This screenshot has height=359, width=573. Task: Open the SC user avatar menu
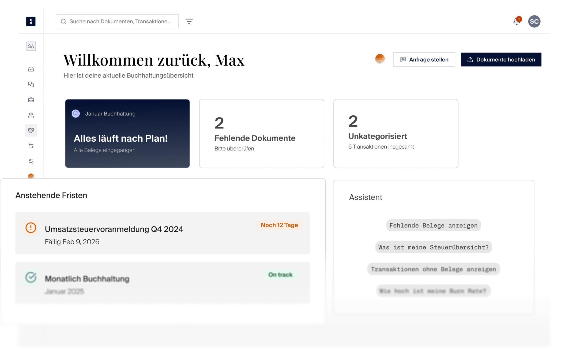(534, 21)
